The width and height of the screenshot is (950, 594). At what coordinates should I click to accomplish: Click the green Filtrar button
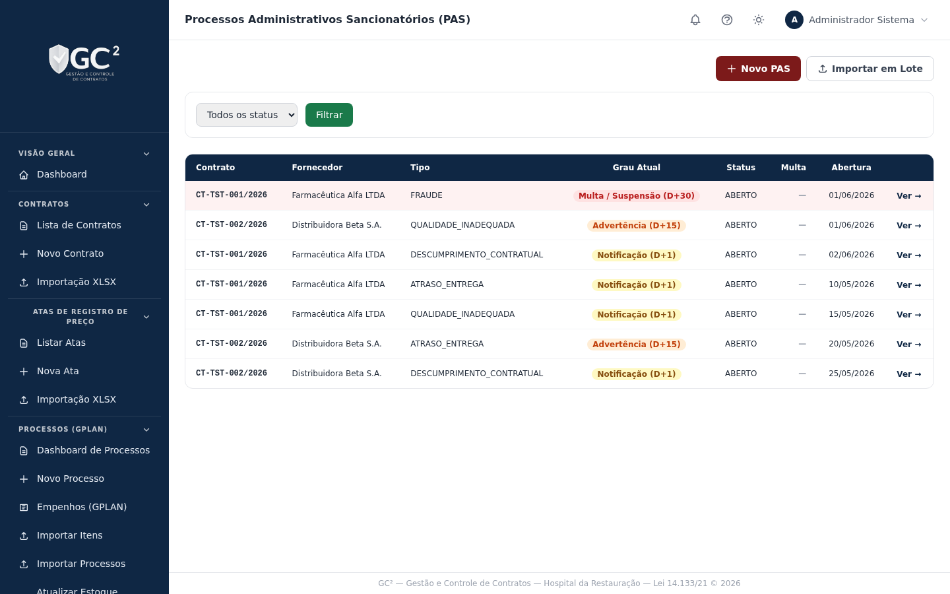[329, 115]
